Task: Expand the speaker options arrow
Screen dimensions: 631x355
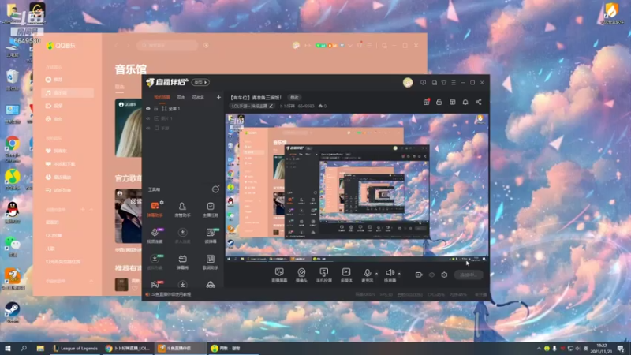Action: (399, 274)
